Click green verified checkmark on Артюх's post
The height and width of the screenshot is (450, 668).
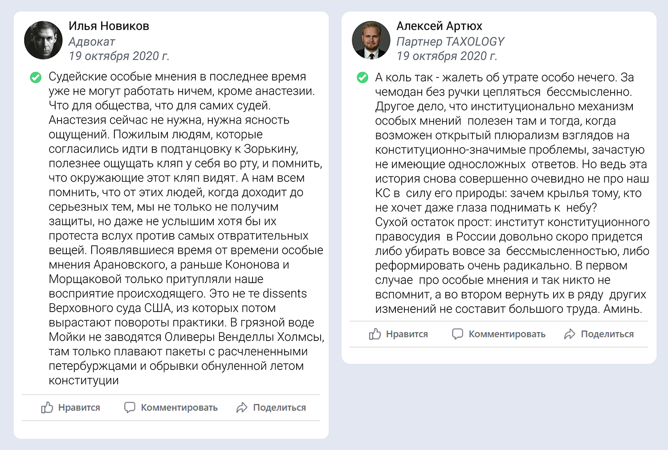tap(363, 77)
